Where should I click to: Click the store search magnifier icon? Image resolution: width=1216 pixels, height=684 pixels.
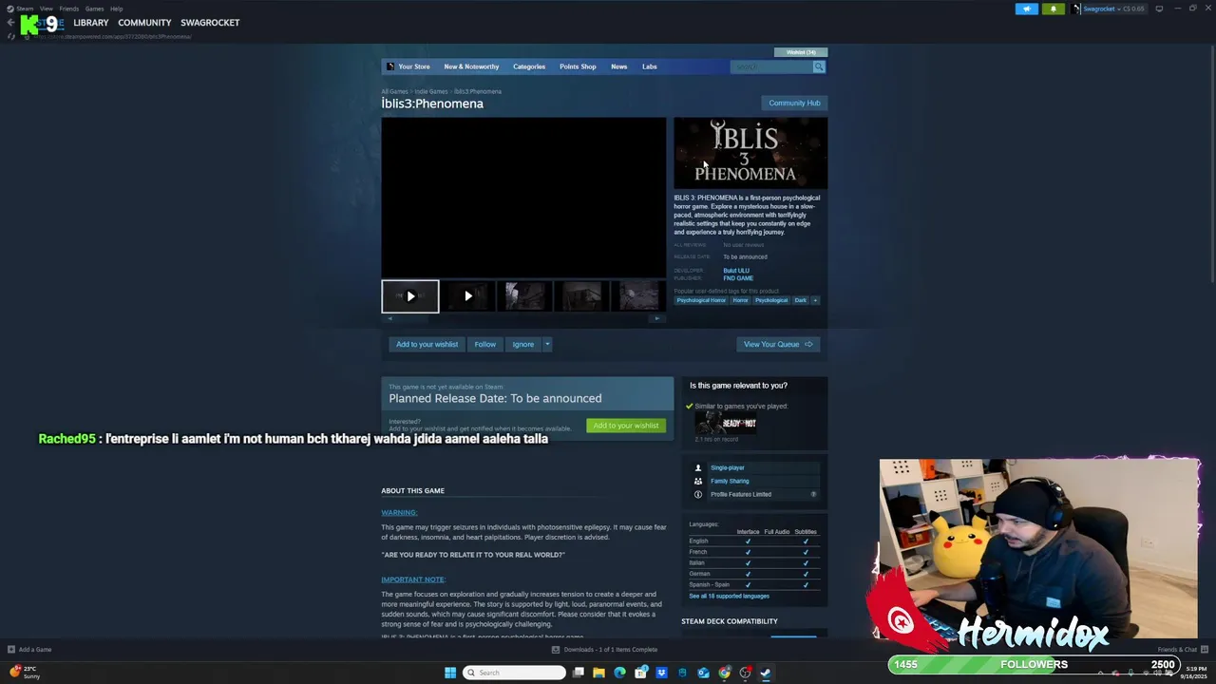(819, 66)
